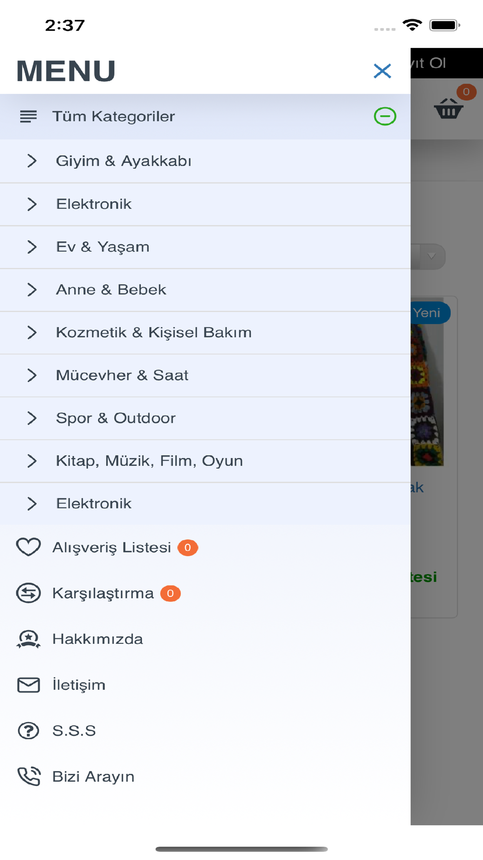Tap the phone icon for Bizi Arayın
This screenshot has height=860, width=483.
[28, 776]
